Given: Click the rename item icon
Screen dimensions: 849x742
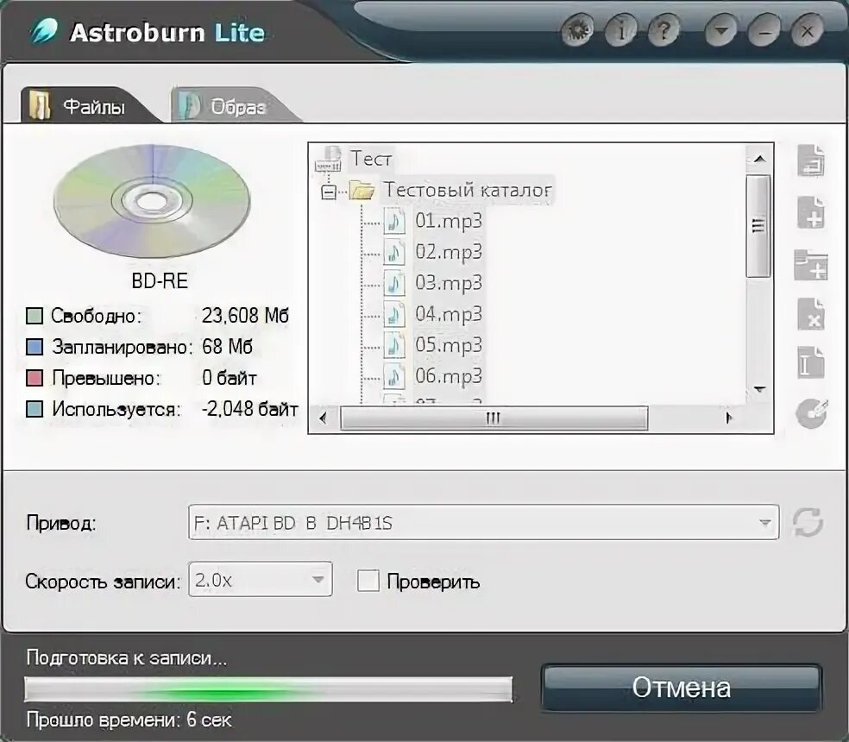Looking at the screenshot, I should [x=810, y=362].
